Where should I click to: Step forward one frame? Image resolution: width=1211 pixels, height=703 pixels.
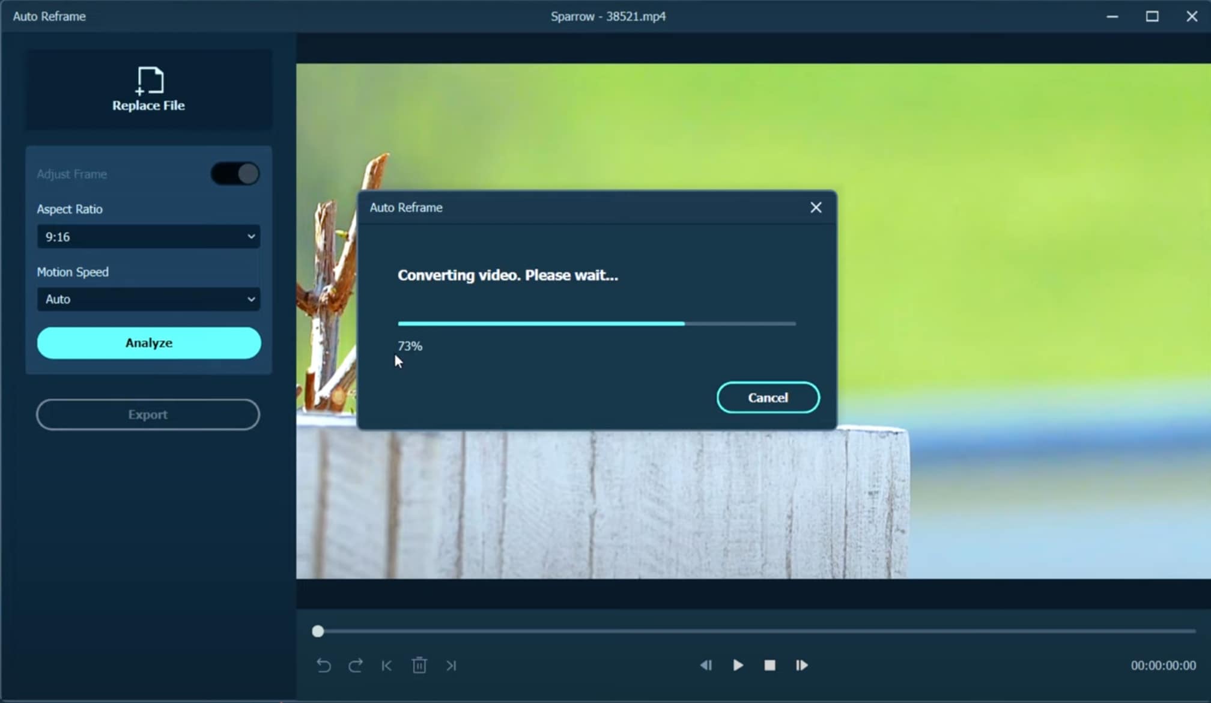pyautogui.click(x=801, y=665)
